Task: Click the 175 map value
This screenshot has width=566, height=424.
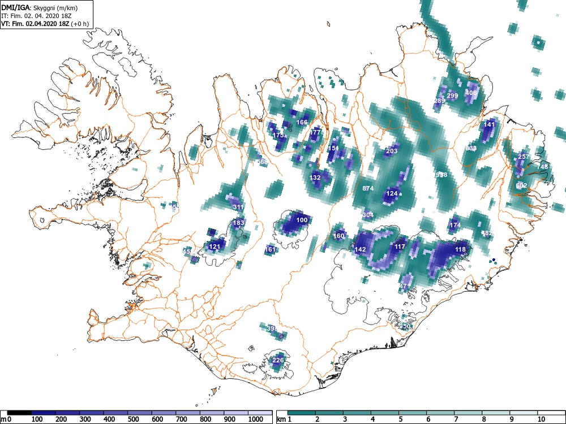Action: [278, 135]
